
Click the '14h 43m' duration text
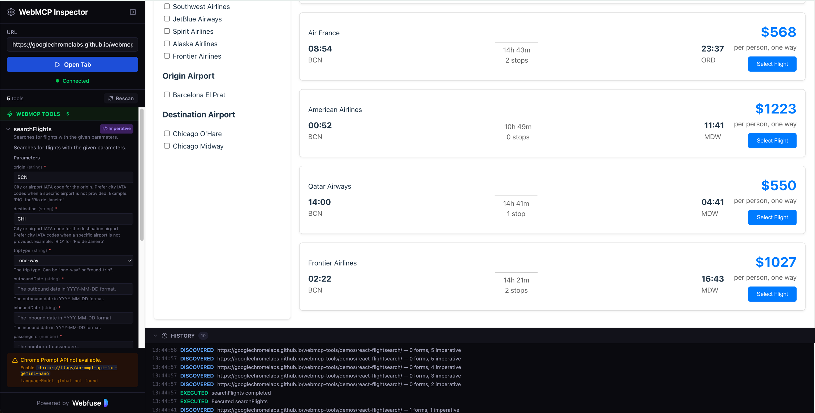[x=516, y=50]
